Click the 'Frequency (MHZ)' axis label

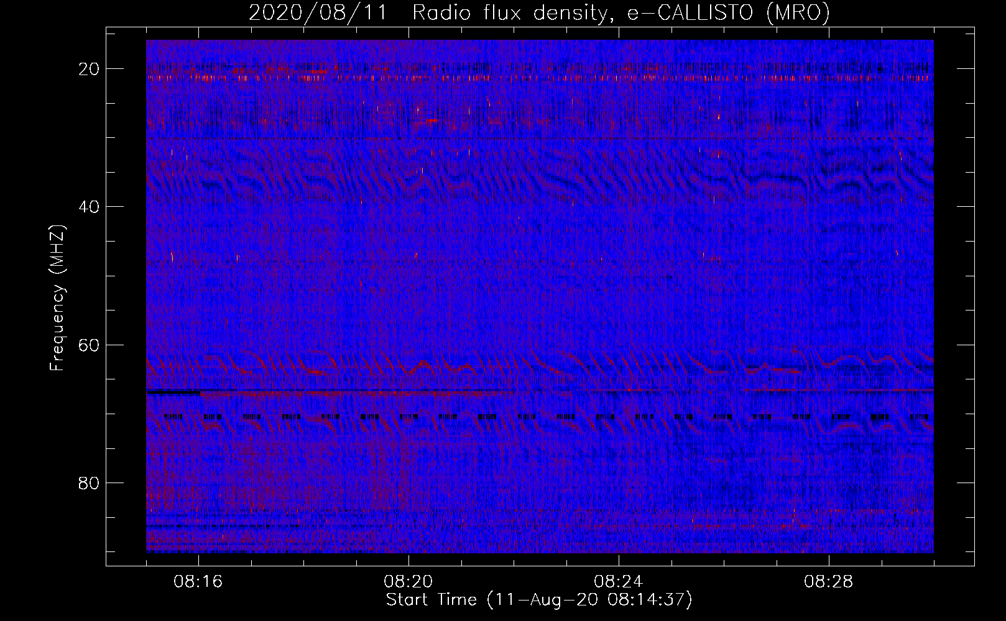pyautogui.click(x=57, y=298)
